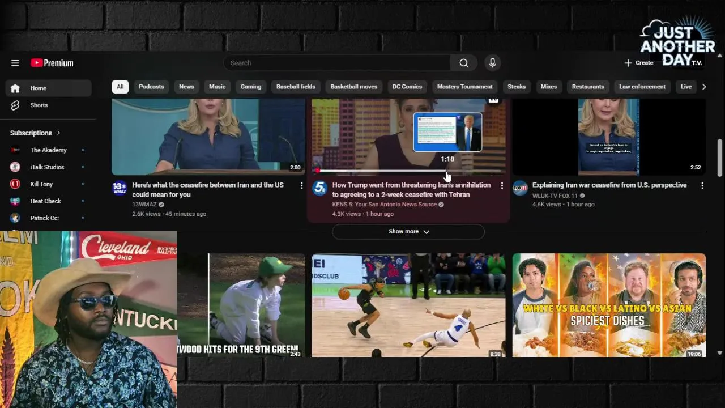Click iTalk Studios channel avatar icon
The width and height of the screenshot is (725, 408).
(15, 167)
